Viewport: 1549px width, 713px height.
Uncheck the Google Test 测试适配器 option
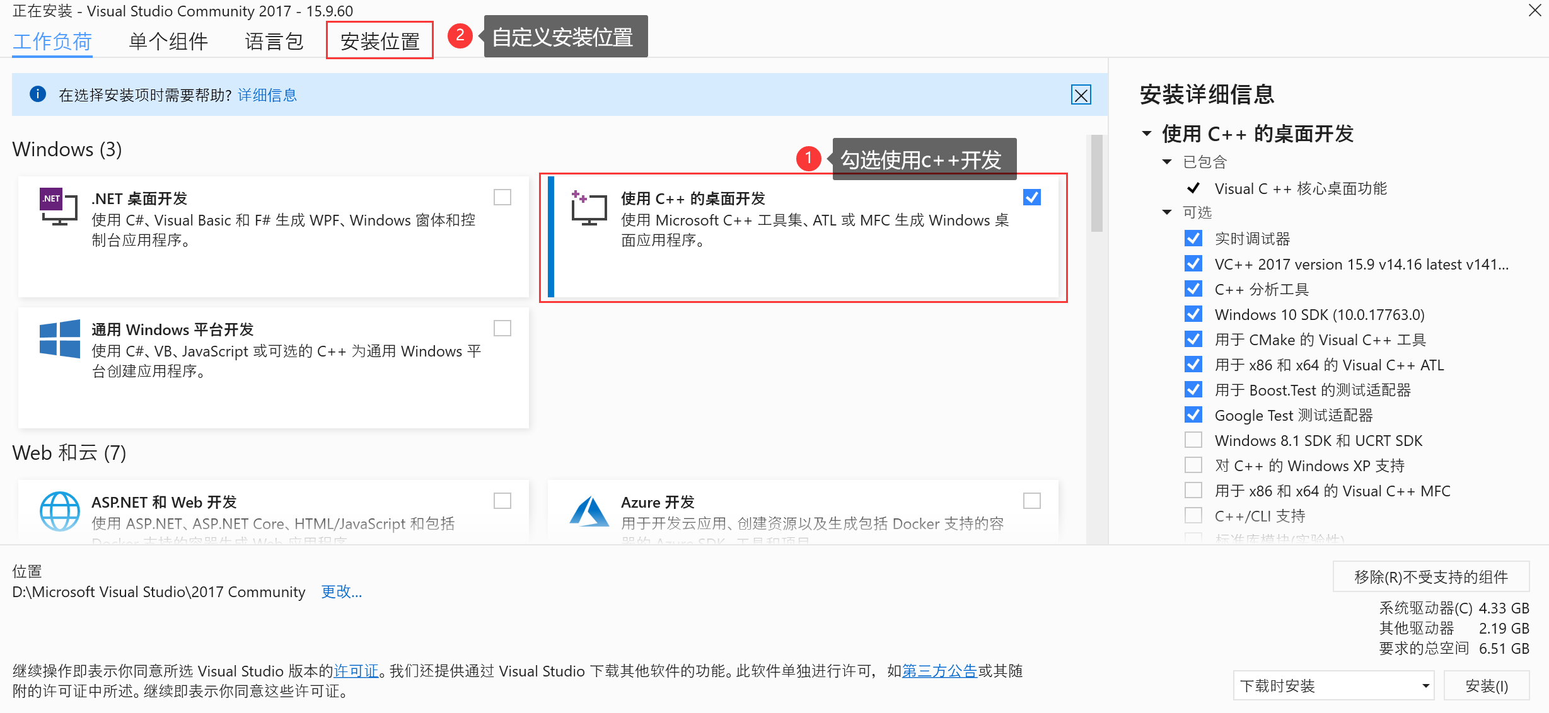coord(1193,415)
